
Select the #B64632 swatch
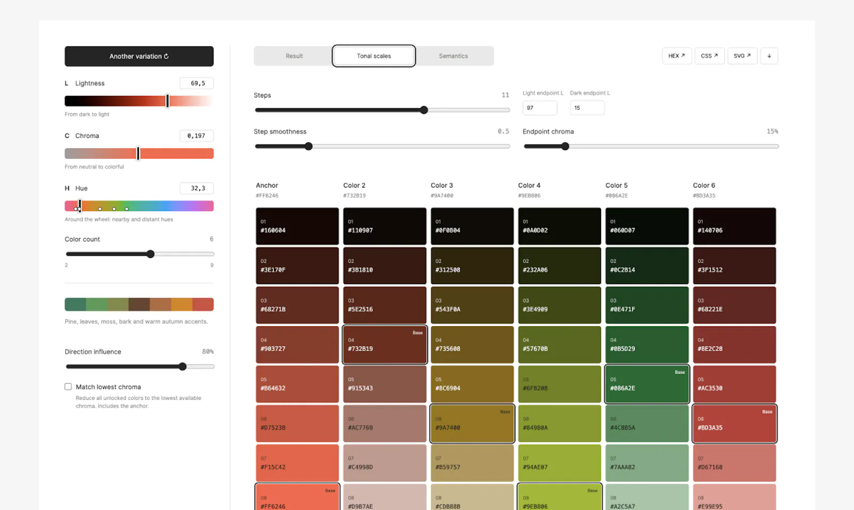[x=297, y=384]
